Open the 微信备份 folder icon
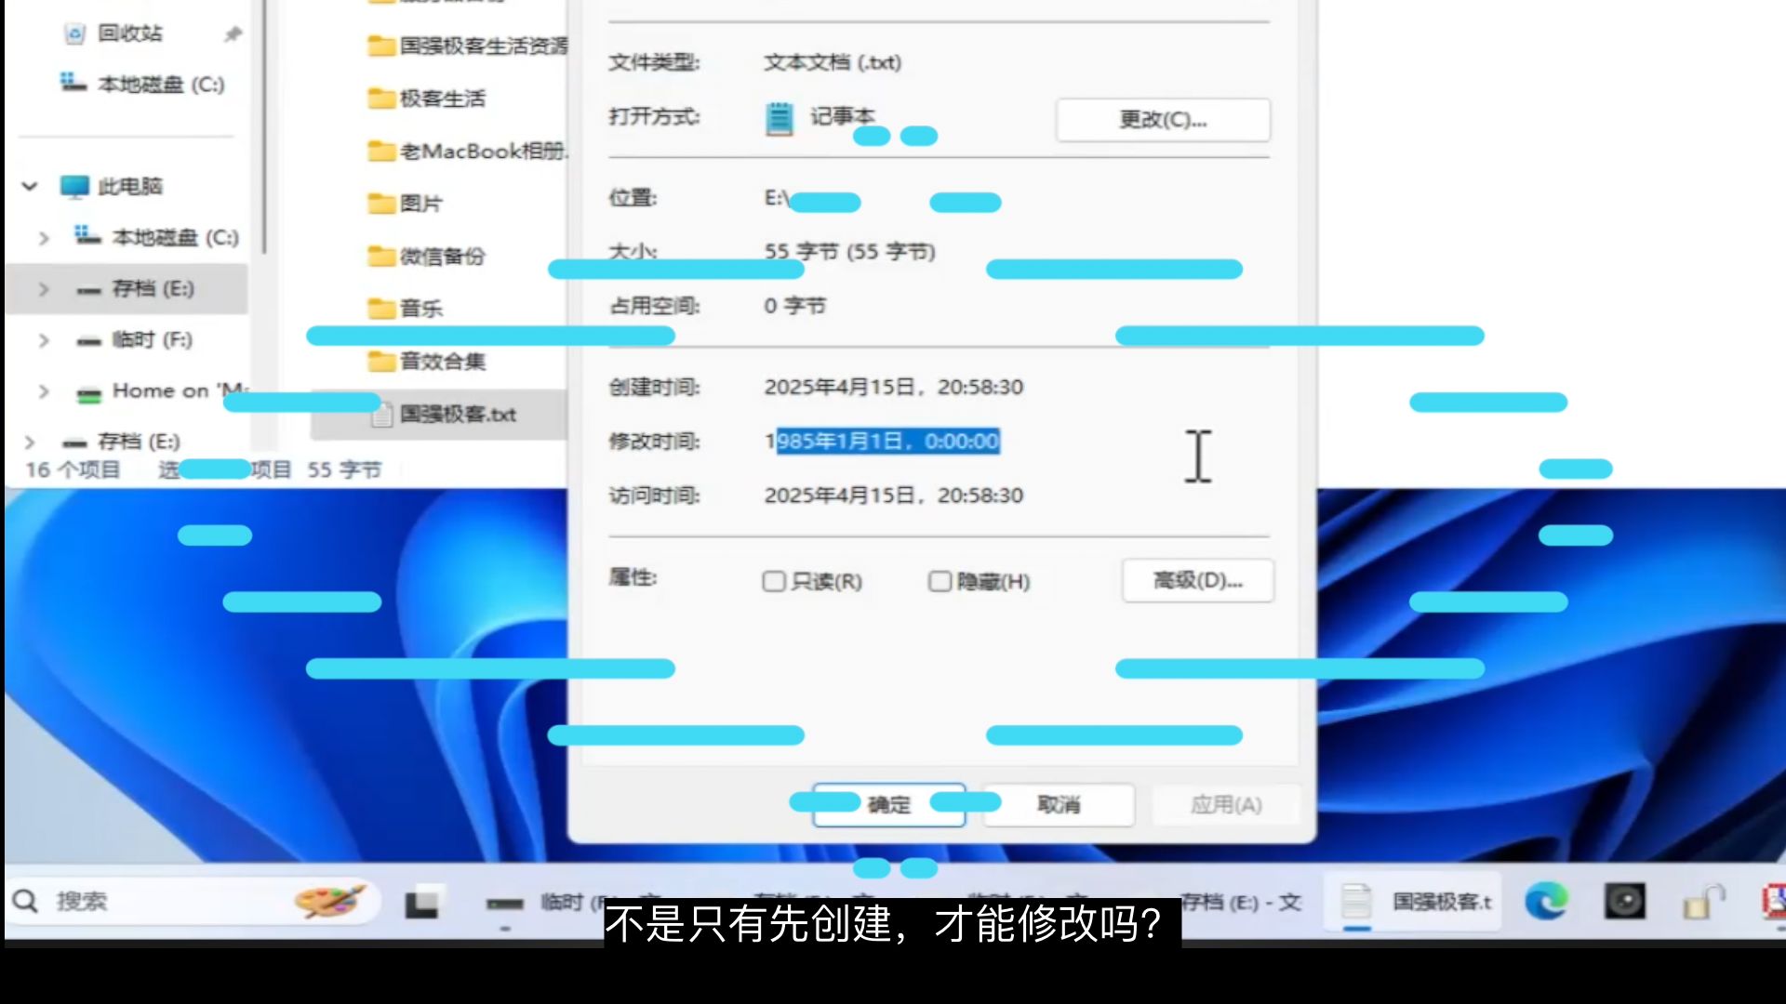1786x1004 pixels. point(381,256)
